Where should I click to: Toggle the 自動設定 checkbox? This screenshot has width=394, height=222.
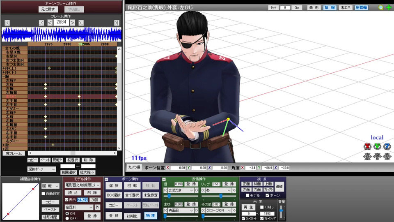pyautogui.click(x=43, y=194)
